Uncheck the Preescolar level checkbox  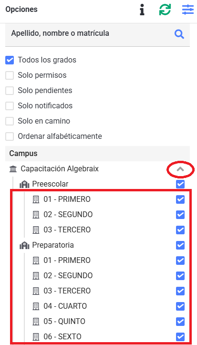tap(180, 184)
